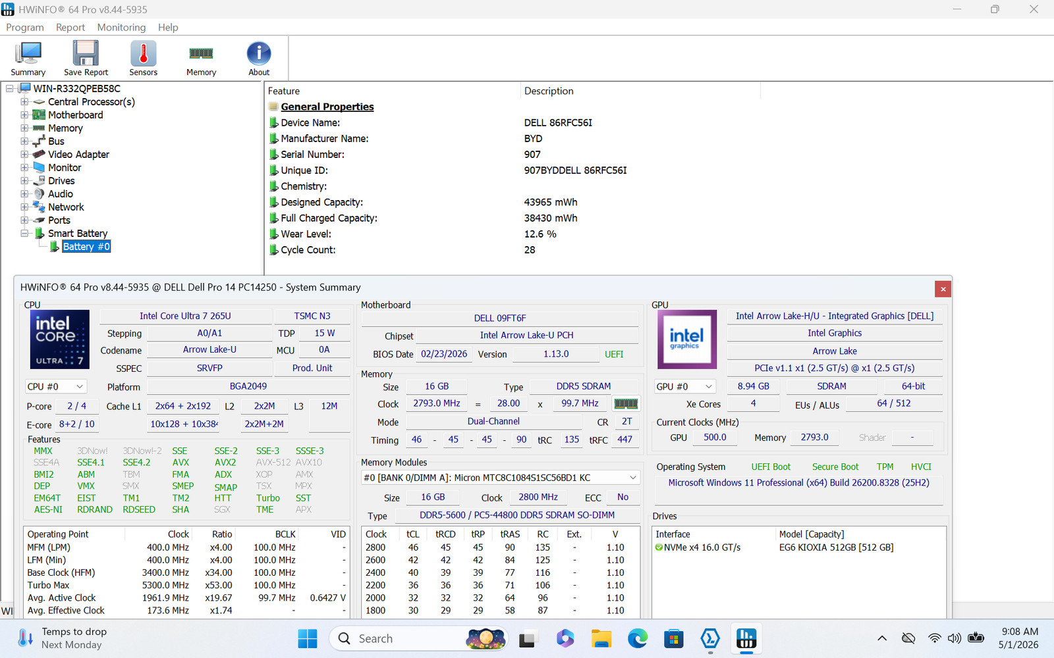Open the About info icon

click(259, 54)
